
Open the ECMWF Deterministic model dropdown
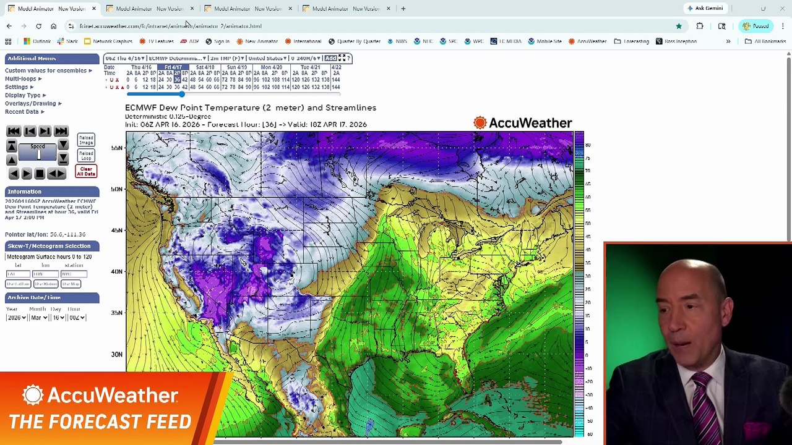176,58
